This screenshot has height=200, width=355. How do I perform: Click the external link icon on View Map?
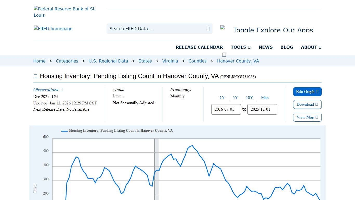click(x=317, y=117)
